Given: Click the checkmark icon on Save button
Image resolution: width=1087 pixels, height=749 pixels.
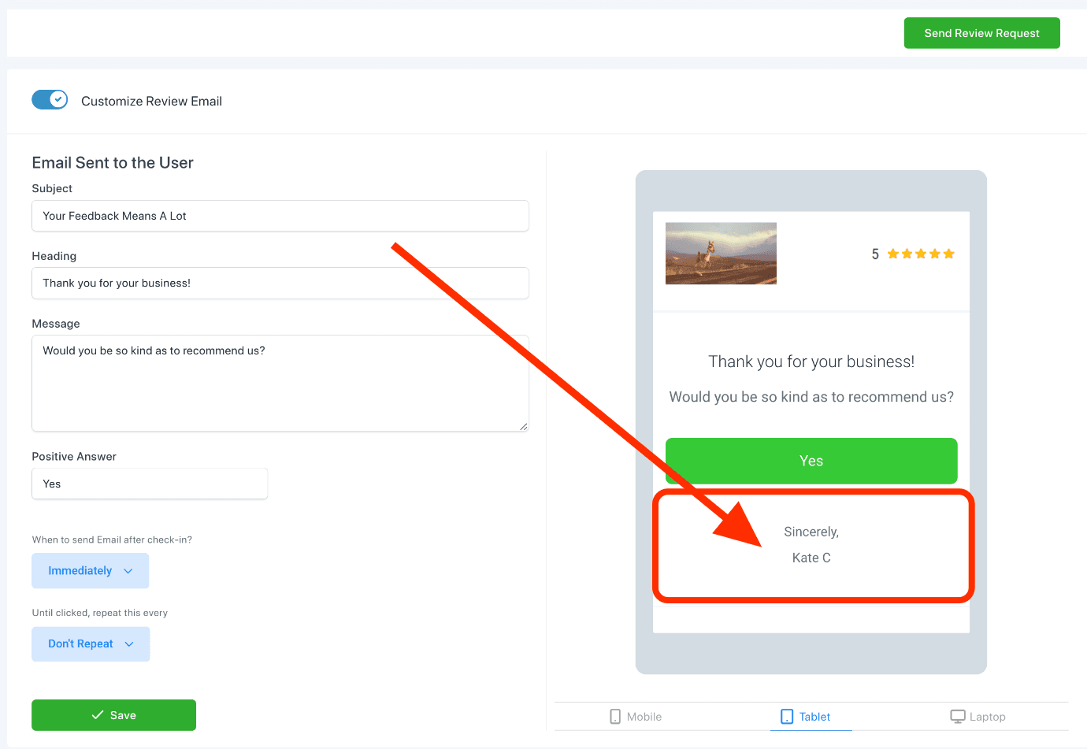Looking at the screenshot, I should point(98,715).
